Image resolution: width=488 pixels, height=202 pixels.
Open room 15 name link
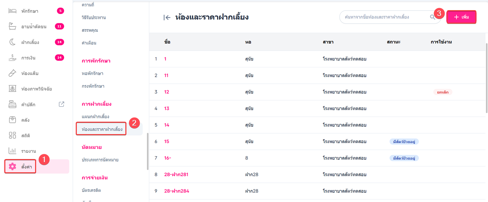(167, 142)
